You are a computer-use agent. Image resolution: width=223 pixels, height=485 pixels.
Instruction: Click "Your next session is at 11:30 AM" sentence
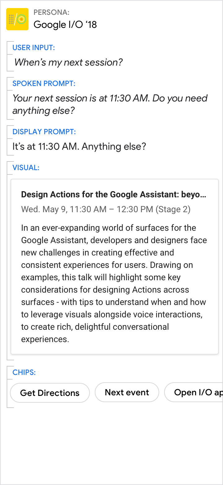pyautogui.click(x=81, y=98)
